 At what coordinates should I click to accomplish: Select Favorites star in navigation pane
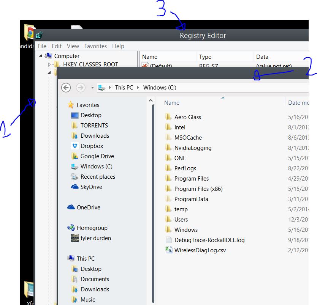(x=71, y=105)
